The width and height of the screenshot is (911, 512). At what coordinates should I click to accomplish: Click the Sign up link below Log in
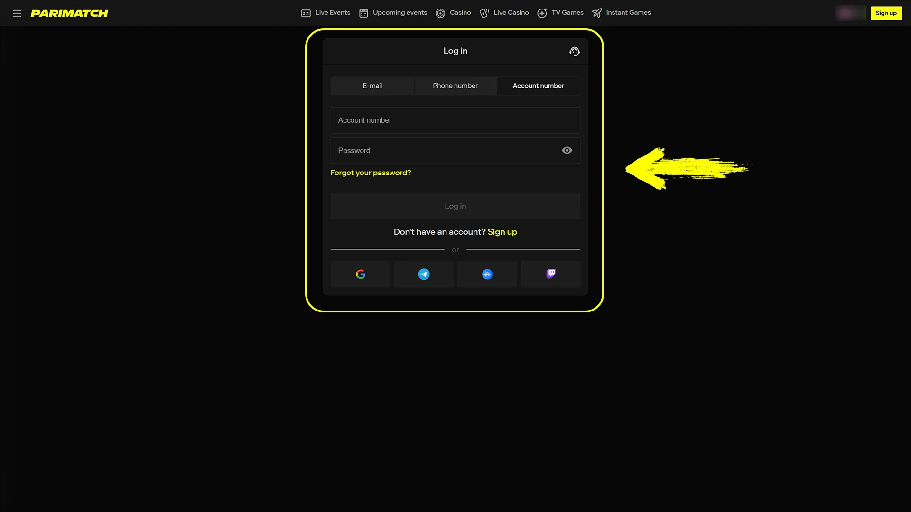tap(502, 232)
